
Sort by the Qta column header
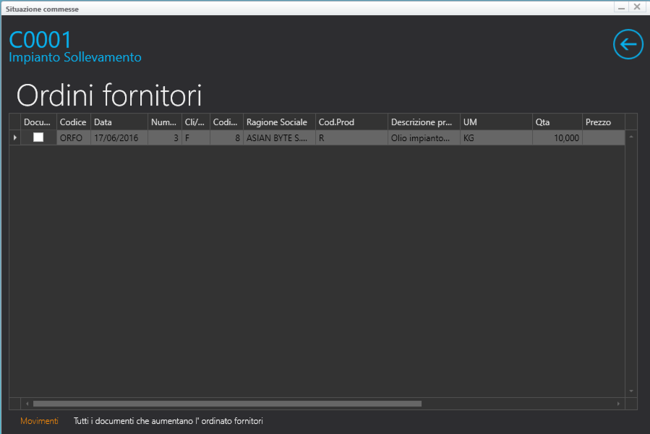(x=557, y=122)
